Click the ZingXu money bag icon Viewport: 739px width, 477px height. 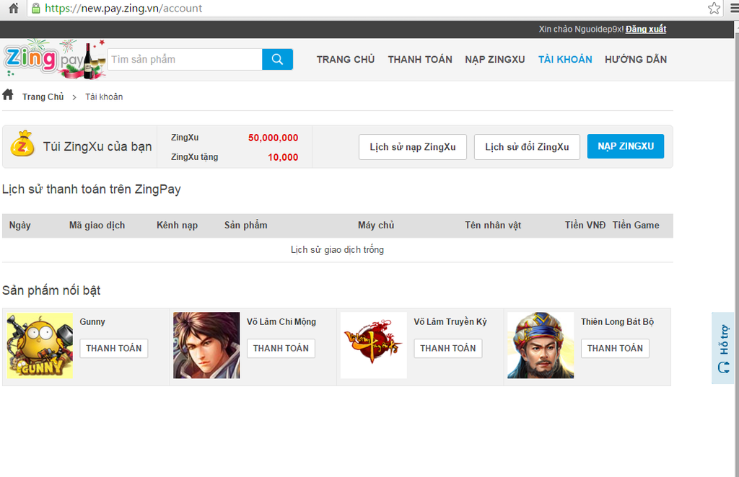(x=22, y=143)
